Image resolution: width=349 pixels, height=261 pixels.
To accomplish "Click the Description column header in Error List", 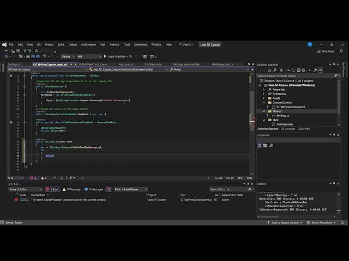I will click(38, 195).
